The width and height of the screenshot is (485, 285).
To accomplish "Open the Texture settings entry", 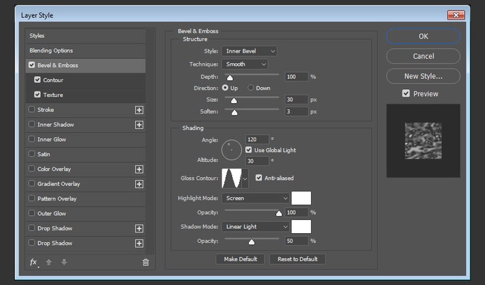I will point(53,95).
